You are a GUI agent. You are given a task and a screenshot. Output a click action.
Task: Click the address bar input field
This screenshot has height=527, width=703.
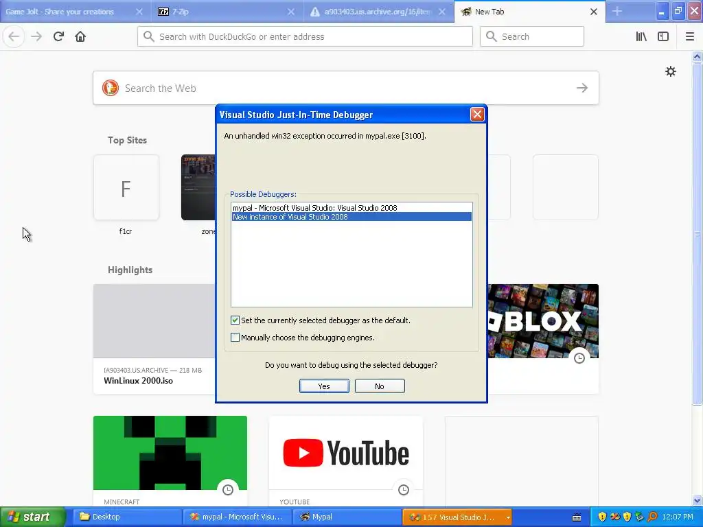305,36
